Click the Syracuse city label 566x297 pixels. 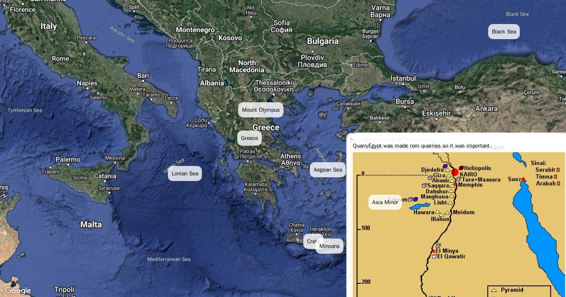click(x=109, y=188)
